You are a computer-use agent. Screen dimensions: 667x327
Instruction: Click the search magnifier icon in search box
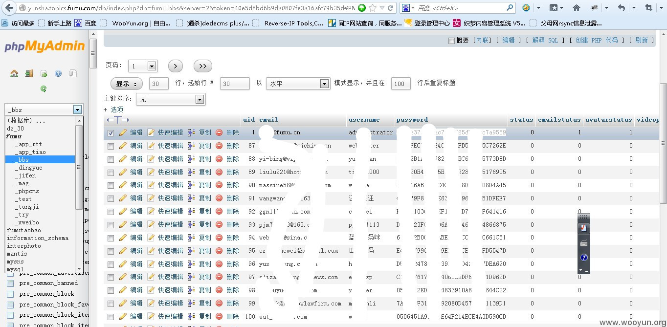(510, 8)
